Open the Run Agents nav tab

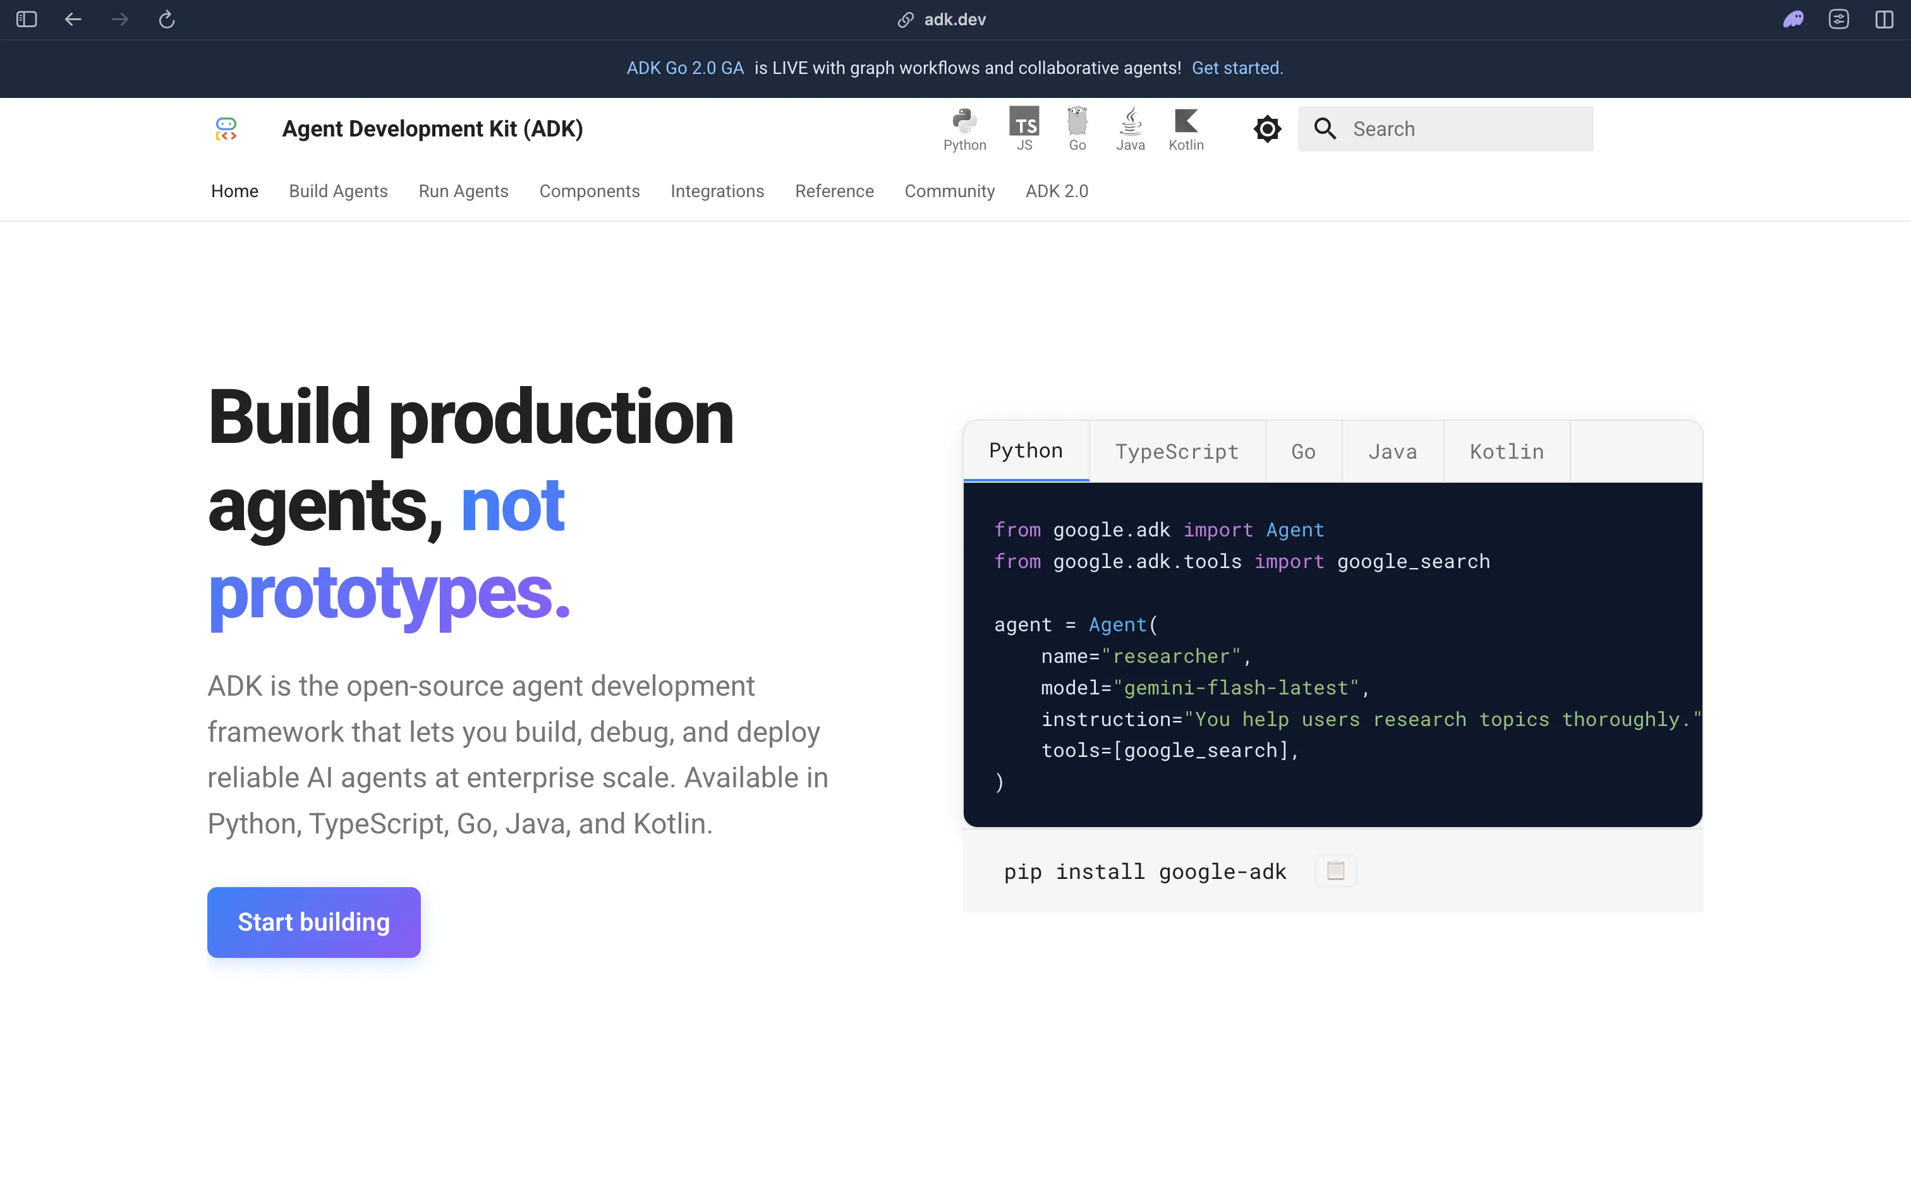(x=463, y=191)
